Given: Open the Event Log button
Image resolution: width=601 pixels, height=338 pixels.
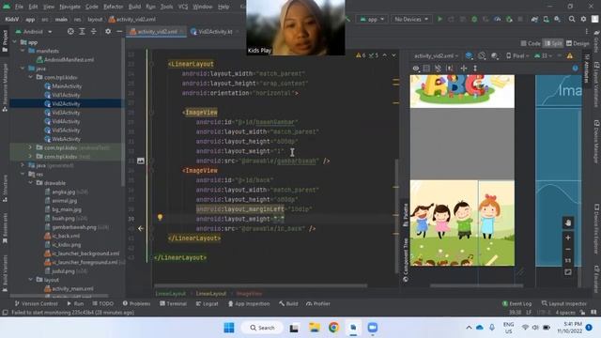Looking at the screenshot, I should [516, 303].
